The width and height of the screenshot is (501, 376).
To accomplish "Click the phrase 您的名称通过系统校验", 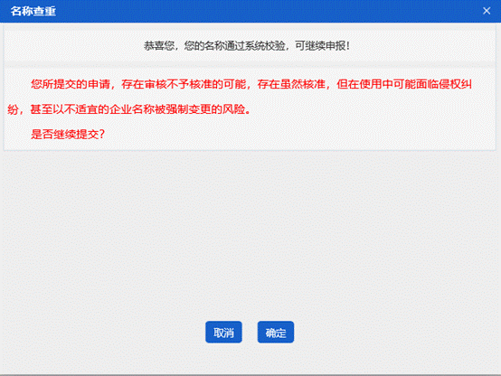I will [234, 46].
